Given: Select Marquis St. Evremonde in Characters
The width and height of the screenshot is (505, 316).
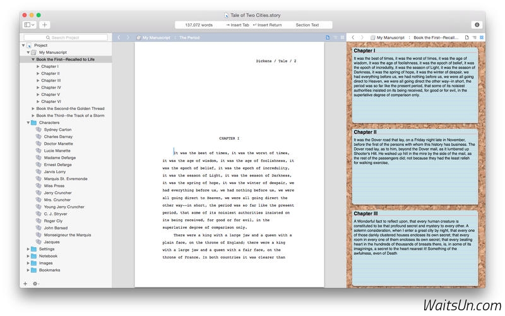Looking at the screenshot, I should coord(66,179).
